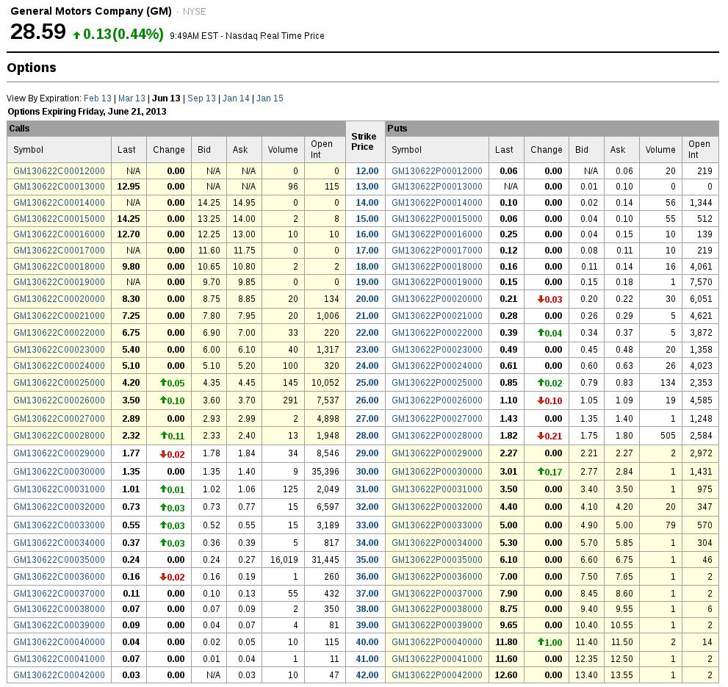Click the 28.00 strike price
This screenshot has width=728, height=687.
pos(367,436)
